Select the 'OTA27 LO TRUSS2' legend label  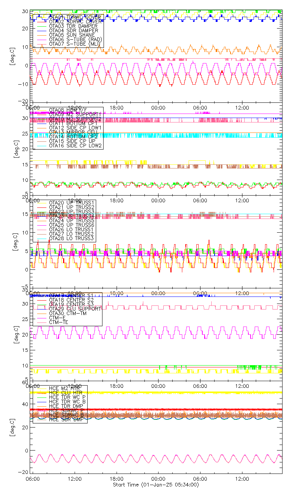coord(72,234)
